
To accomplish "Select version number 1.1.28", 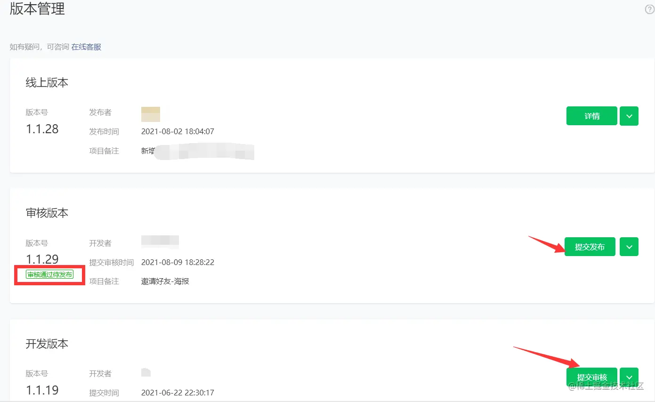I will 42,129.
